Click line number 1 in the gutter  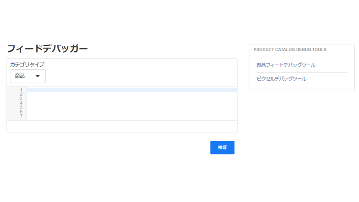[x=21, y=90]
